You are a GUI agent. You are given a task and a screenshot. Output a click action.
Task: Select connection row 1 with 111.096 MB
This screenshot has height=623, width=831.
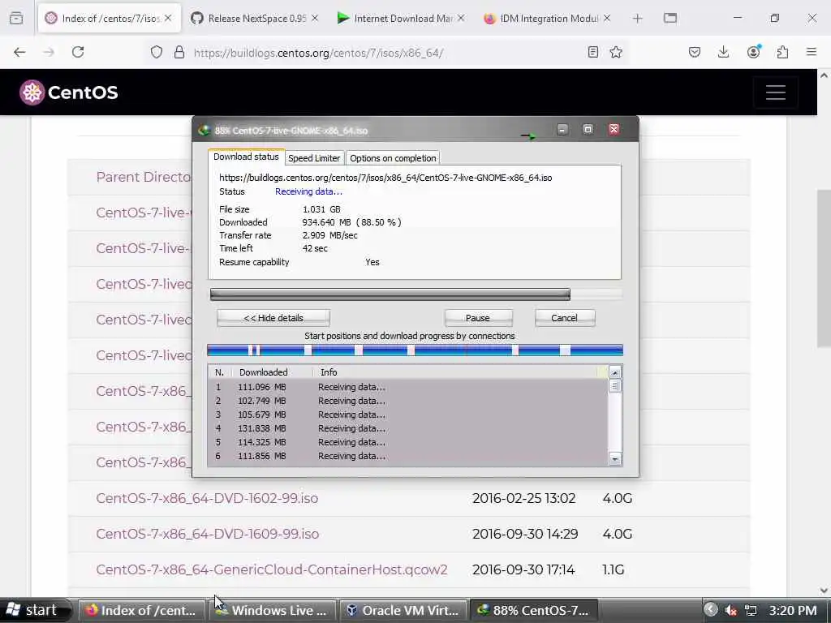coord(407,387)
